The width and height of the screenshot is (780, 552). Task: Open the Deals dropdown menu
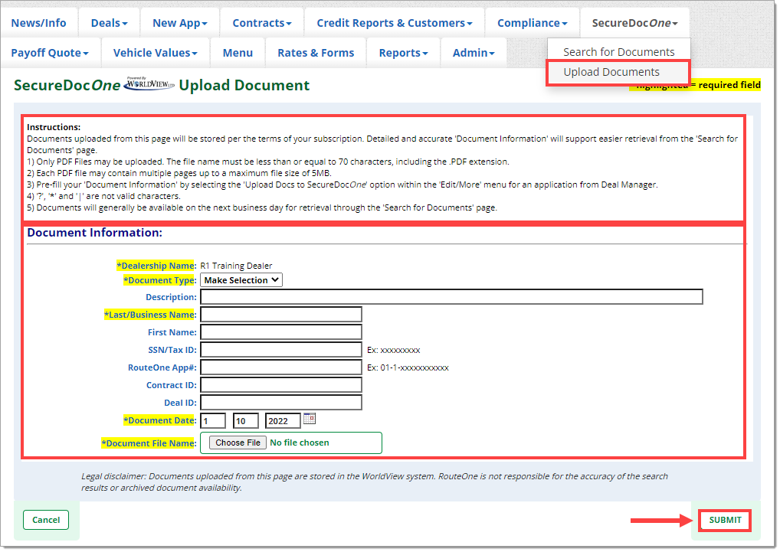(109, 23)
